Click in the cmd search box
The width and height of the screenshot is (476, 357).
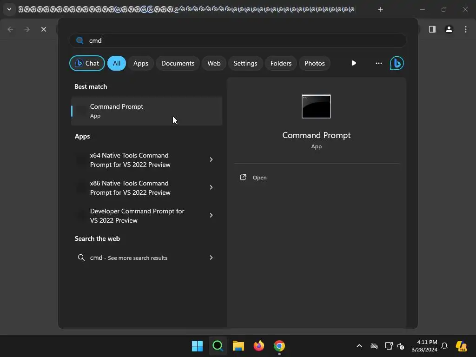pos(238,40)
